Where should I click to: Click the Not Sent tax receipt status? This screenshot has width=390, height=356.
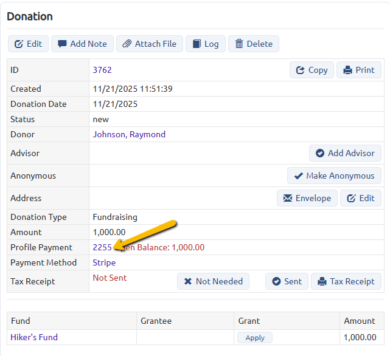110,278
